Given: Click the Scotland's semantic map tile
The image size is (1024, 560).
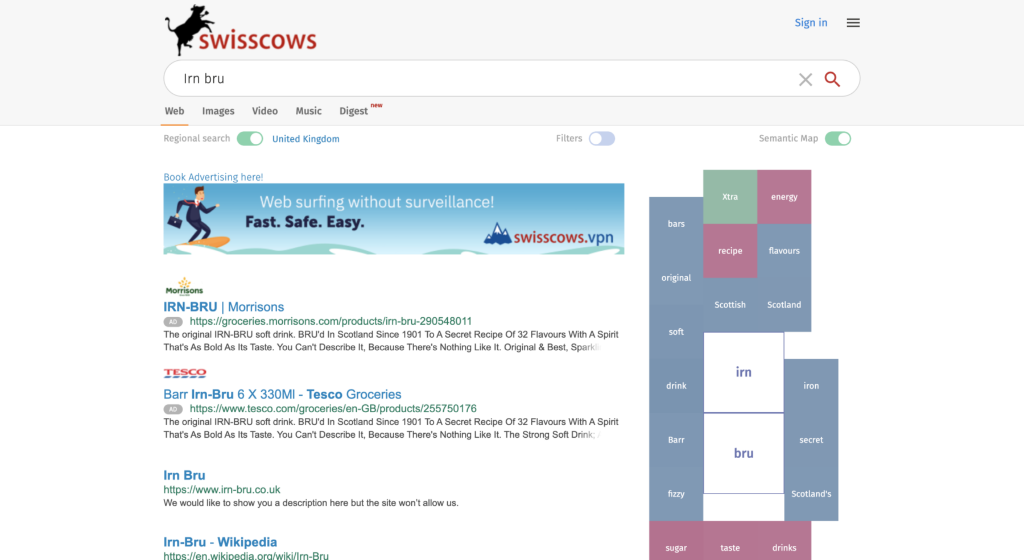Looking at the screenshot, I should (811, 494).
